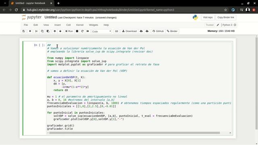Move selected cell up with the arrow
This screenshot has width=258, height=145.
pyautogui.click(x=55, y=31)
